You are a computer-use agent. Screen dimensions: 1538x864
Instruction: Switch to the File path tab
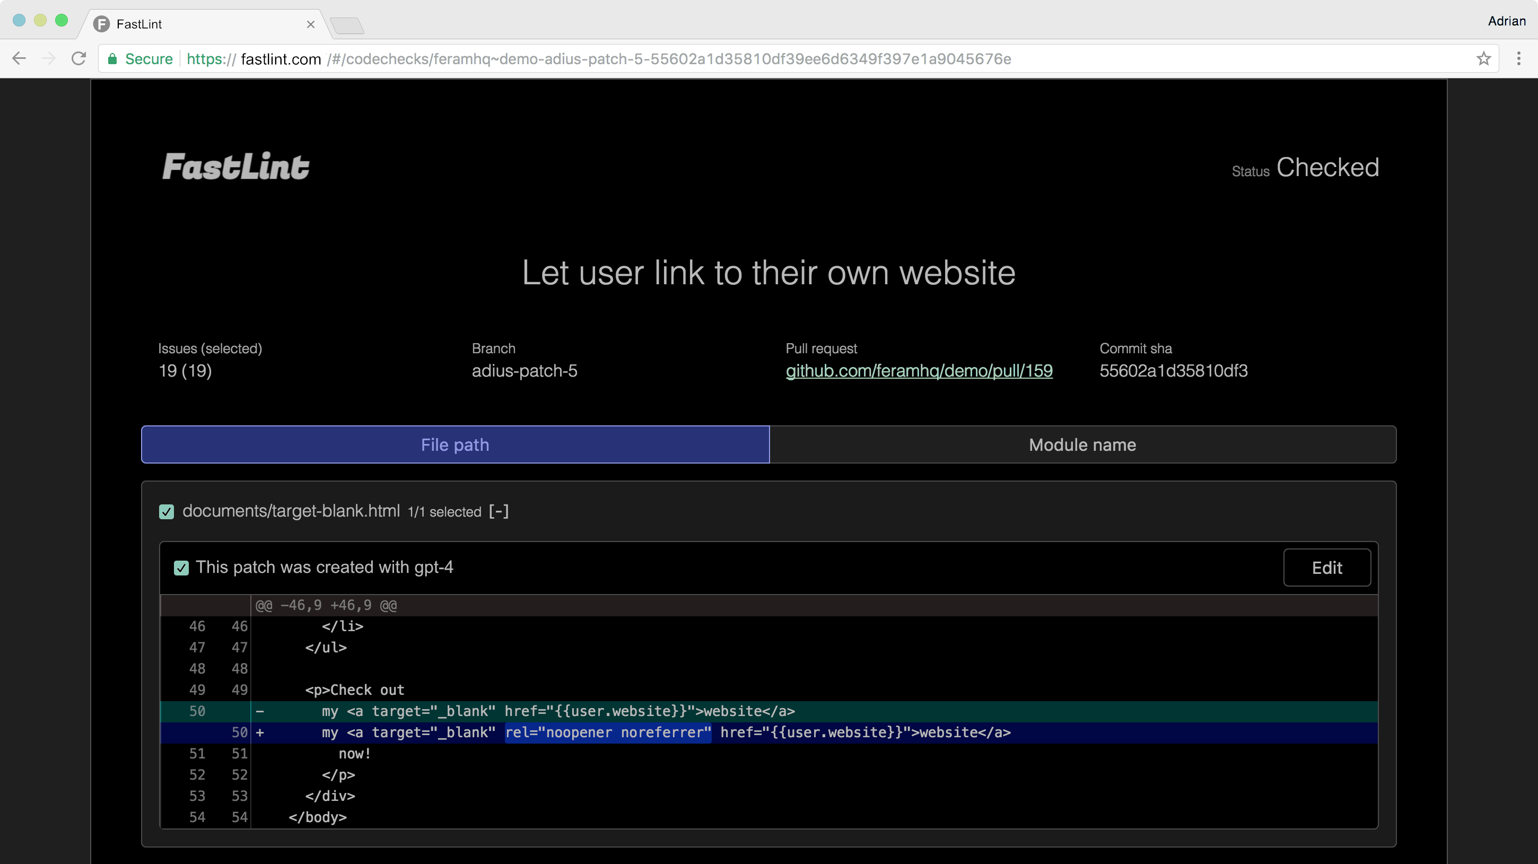click(455, 444)
